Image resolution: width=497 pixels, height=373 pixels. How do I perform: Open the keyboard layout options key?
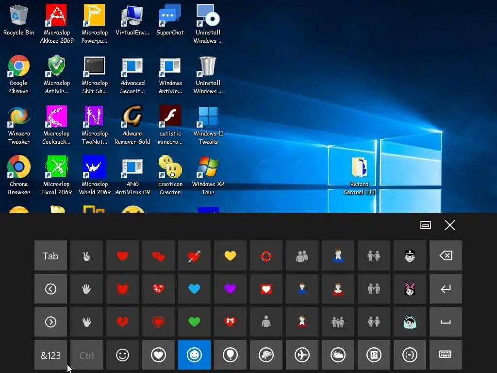(x=446, y=355)
